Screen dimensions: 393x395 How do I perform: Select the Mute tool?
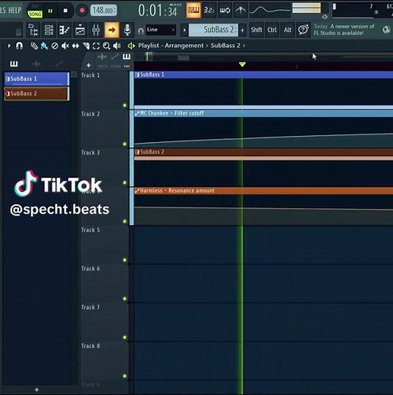pos(65,46)
